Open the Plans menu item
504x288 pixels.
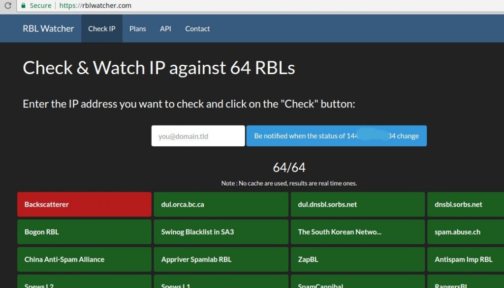[x=138, y=28]
